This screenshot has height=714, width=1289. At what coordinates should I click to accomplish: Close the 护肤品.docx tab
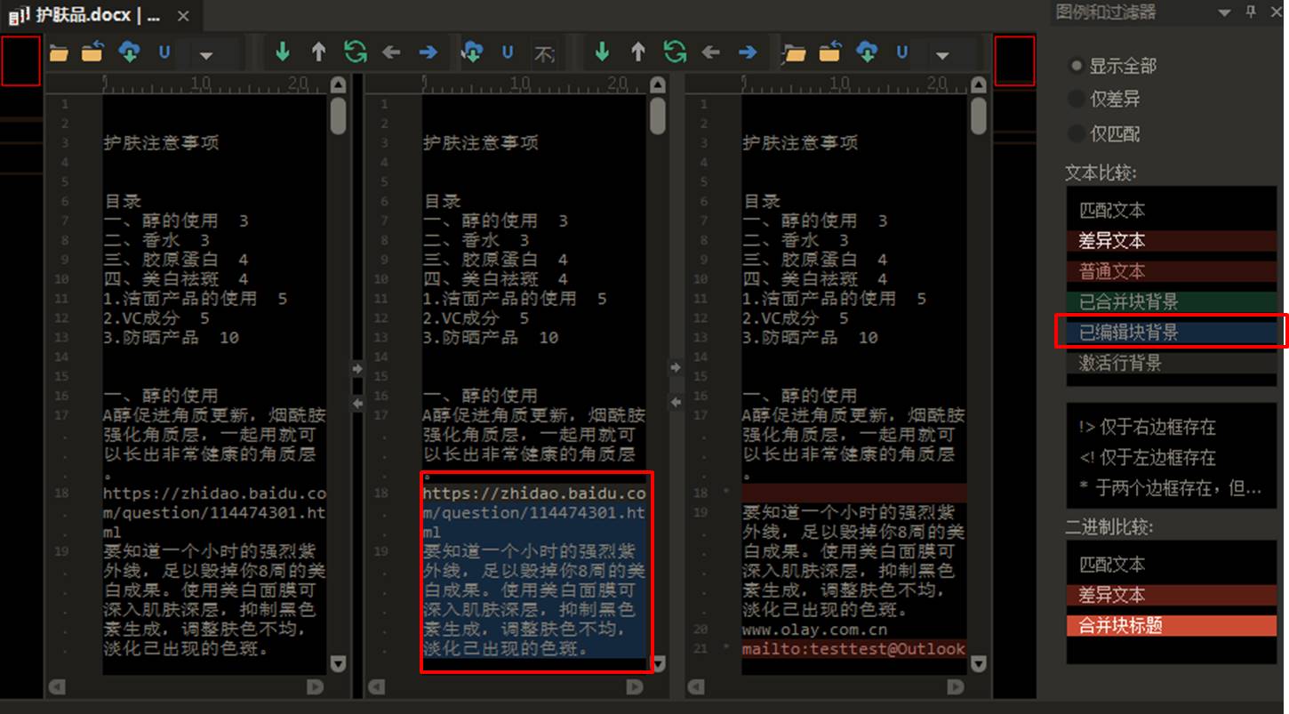[x=183, y=16]
